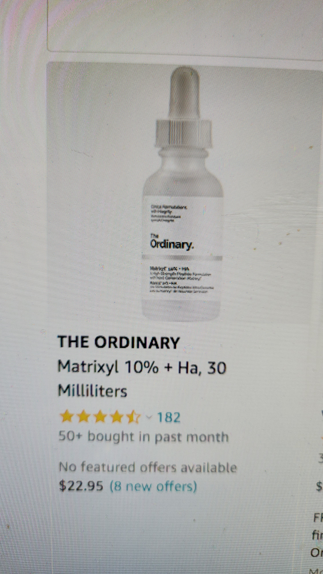Click the word Milliliters in the product title
Viewport: 323px width, 574px height.
[92, 391]
